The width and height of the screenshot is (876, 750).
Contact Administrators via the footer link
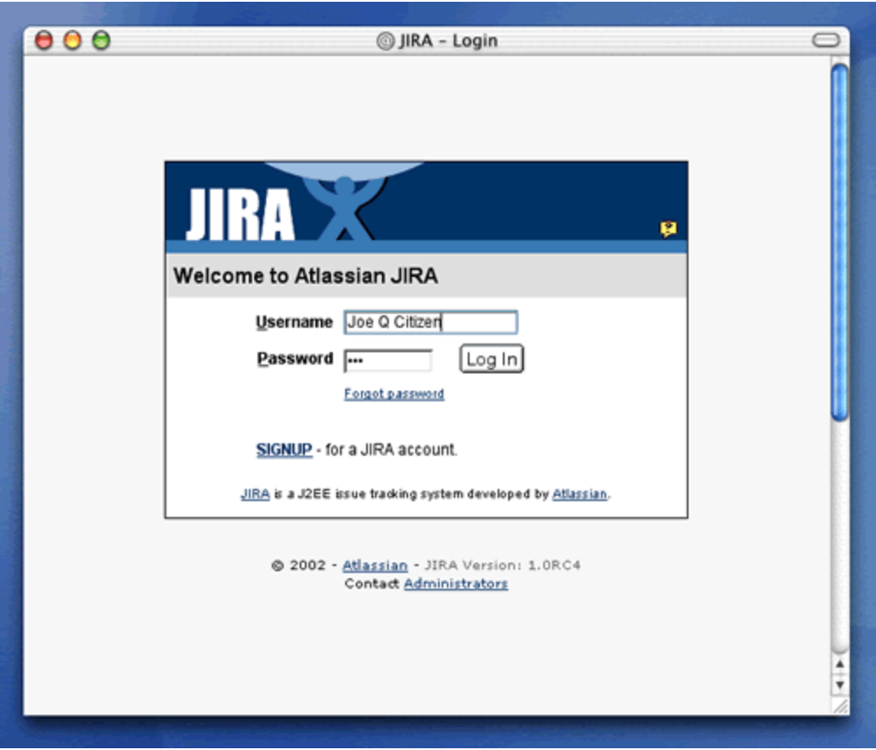(456, 584)
